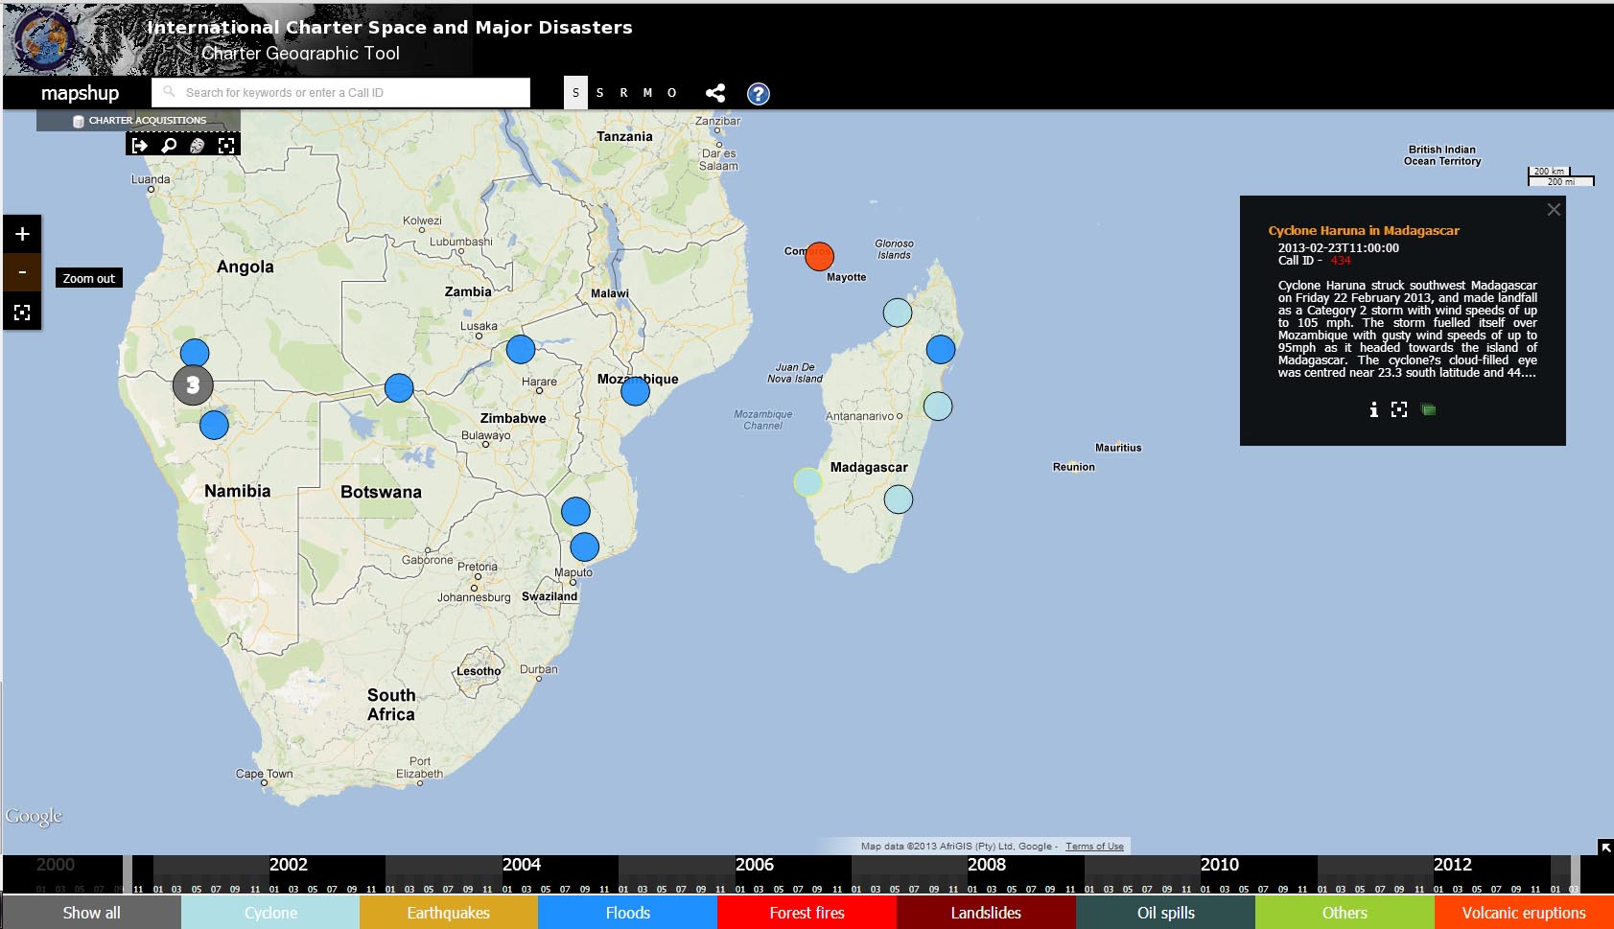Select the highlighted S background tab

tap(575, 93)
